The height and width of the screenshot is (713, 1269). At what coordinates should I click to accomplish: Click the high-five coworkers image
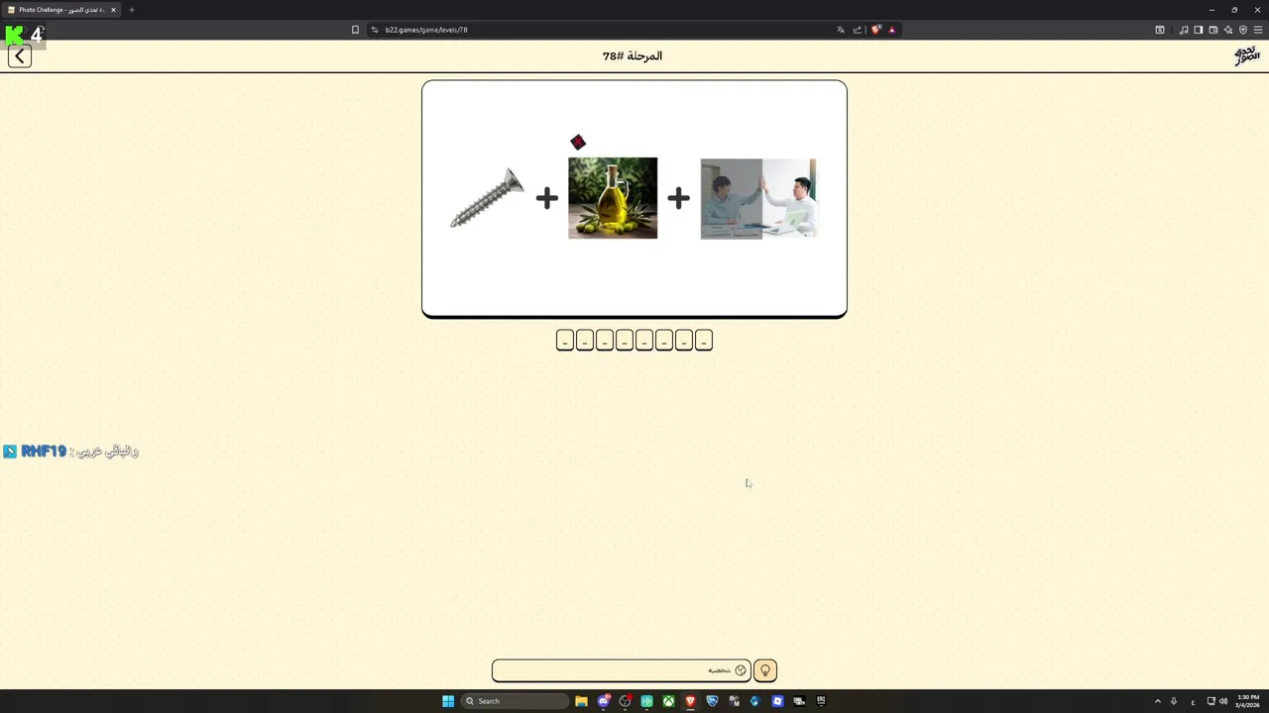pos(758,199)
